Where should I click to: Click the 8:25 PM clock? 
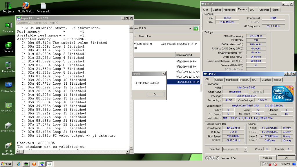click(x=285, y=164)
